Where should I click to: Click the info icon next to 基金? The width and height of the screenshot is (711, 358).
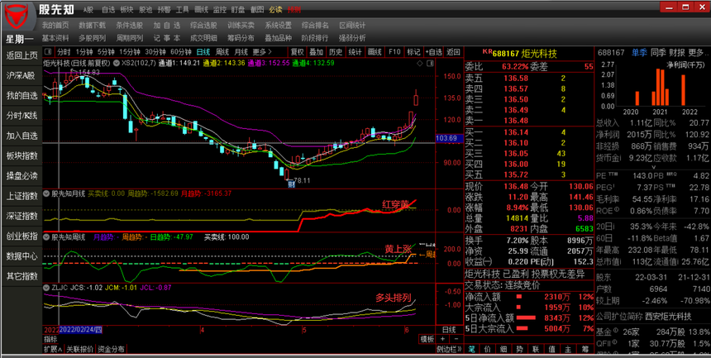[615, 331]
